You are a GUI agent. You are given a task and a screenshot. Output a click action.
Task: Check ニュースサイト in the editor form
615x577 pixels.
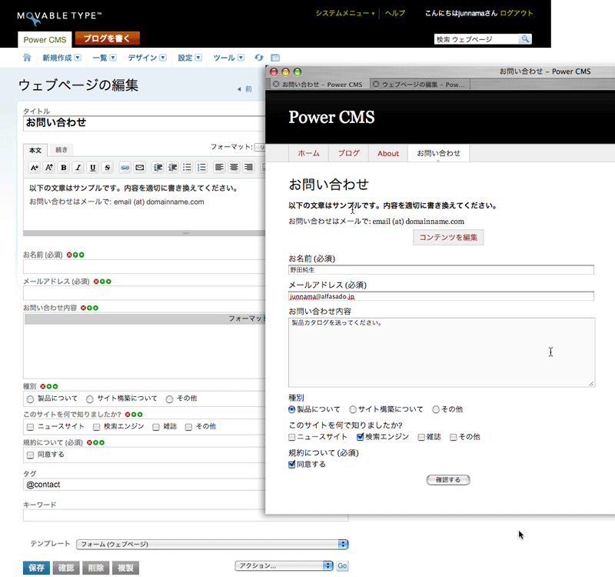tap(30, 427)
